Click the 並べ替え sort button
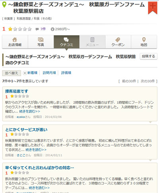 pyautogui.click(x=12, y=73)
